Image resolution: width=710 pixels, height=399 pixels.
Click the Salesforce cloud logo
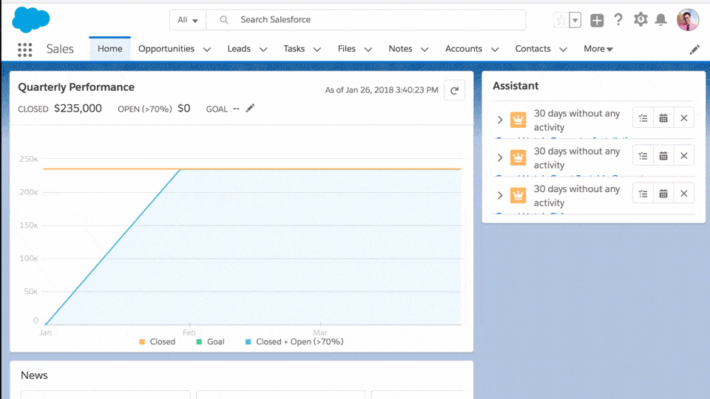[31, 20]
